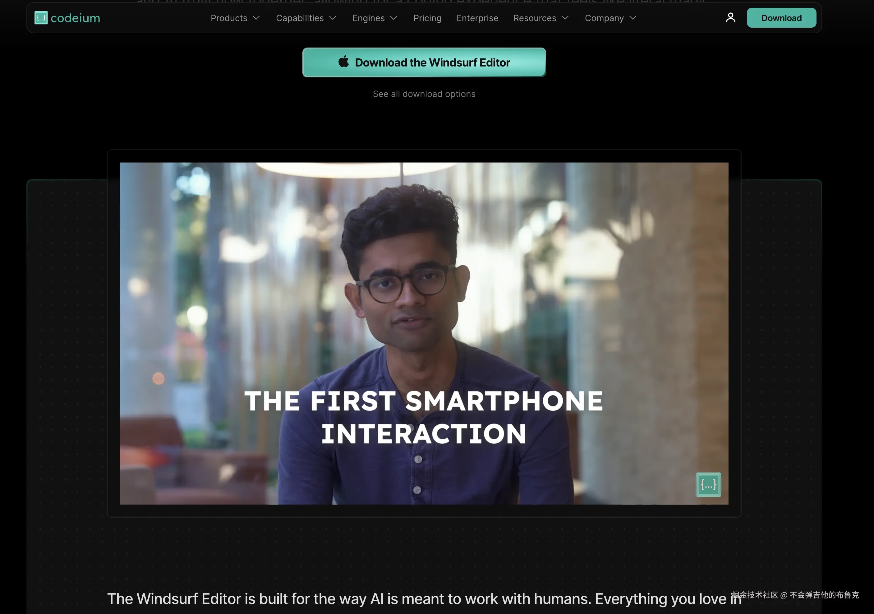Expand the Capabilities chevron arrow

point(333,18)
